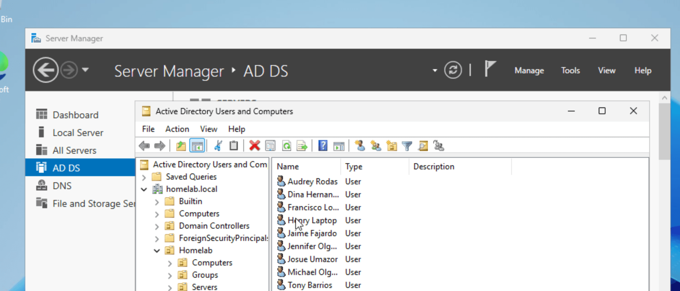680x291 pixels.
Task: Open Server Manager Tools menu
Action: pyautogui.click(x=570, y=71)
